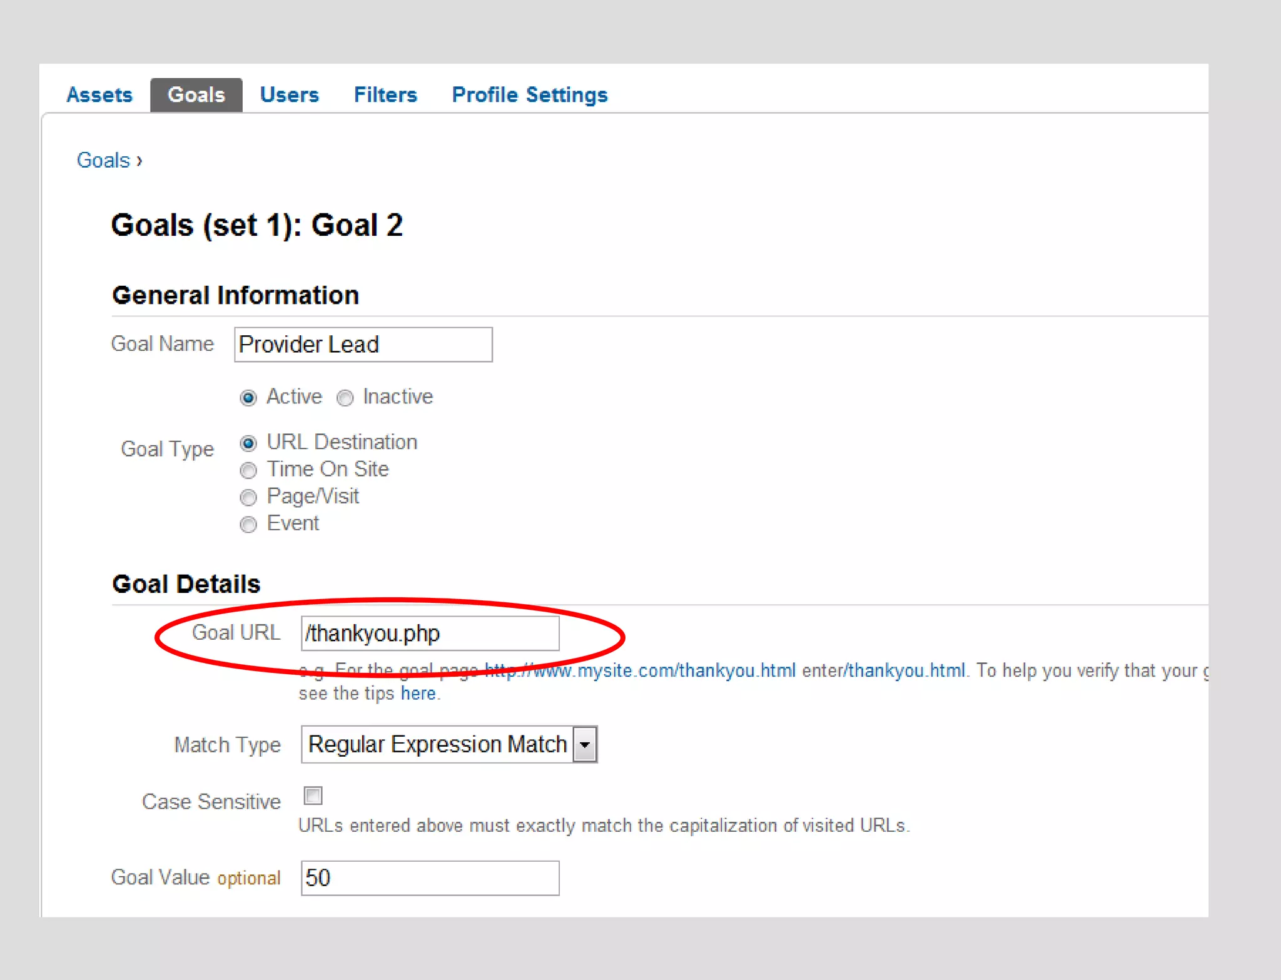Click the Goal URL text field

coord(430,634)
